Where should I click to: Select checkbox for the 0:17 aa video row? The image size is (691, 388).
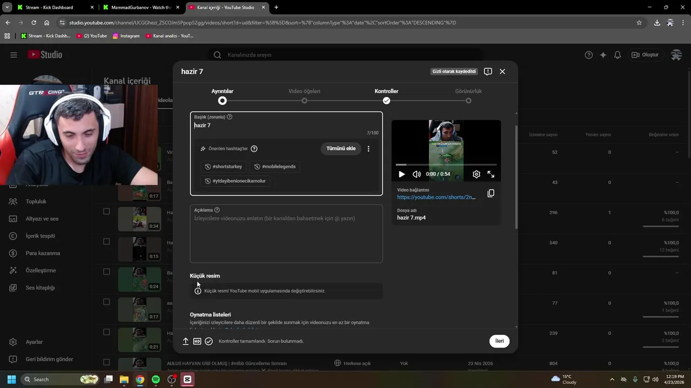[106, 302]
